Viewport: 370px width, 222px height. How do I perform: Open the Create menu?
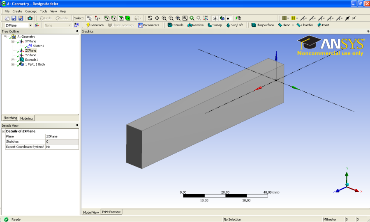click(17, 11)
